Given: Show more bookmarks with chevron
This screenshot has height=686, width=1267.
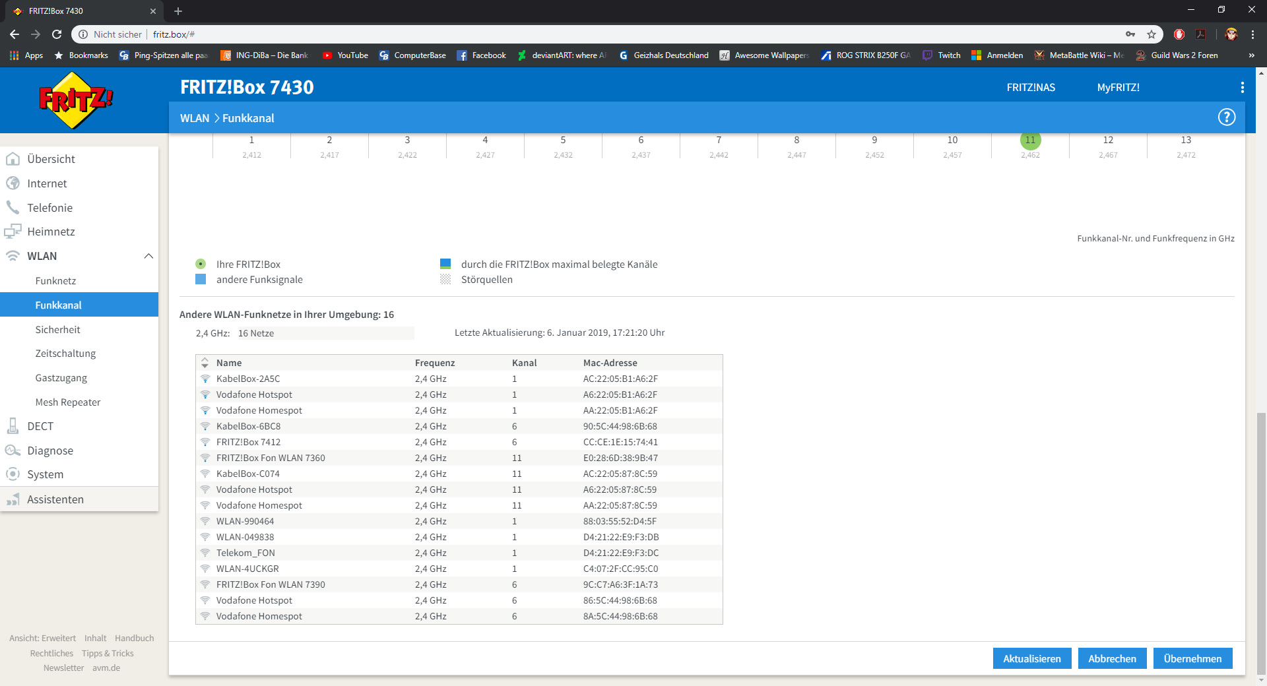Looking at the screenshot, I should coord(1251,55).
